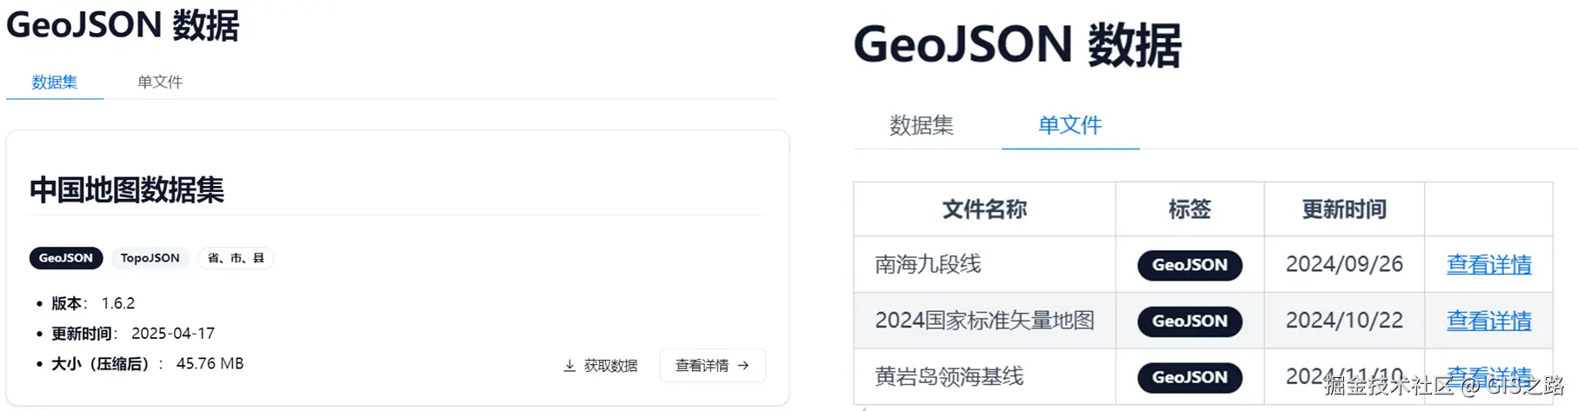Screen dimensions: 1578x411
Task: Select the active blue 数据集 tab
Action: coord(54,82)
